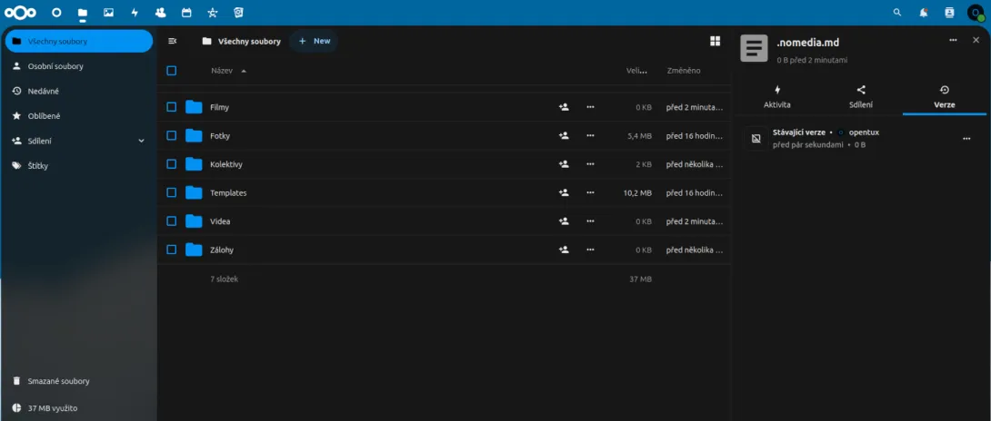
Task: Click share icon for Zálohy folder
Action: coord(564,250)
